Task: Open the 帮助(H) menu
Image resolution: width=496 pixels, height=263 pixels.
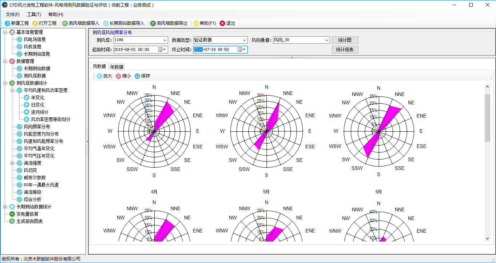Action: 56,15
